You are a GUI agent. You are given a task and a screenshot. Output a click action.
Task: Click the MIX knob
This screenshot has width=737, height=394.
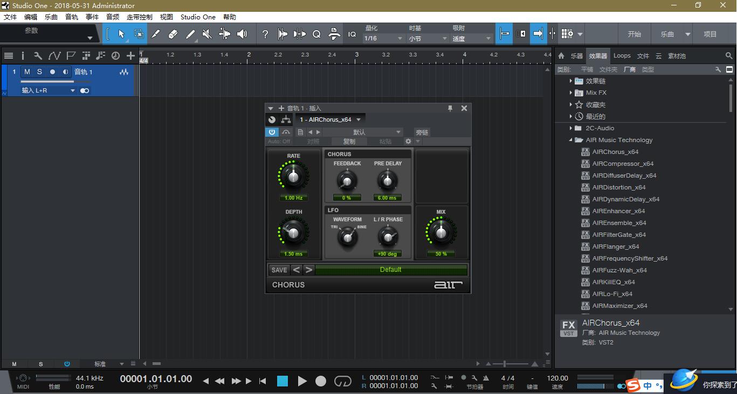click(x=441, y=232)
